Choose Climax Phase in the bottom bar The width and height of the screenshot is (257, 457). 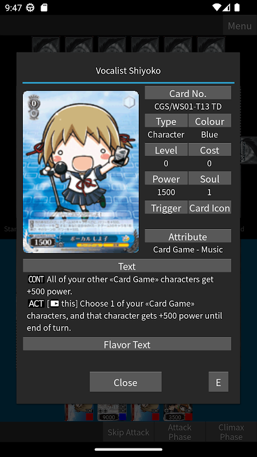pos(231,432)
